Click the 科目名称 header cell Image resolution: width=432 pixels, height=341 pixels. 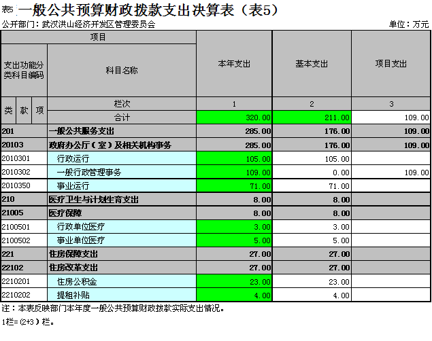point(121,70)
